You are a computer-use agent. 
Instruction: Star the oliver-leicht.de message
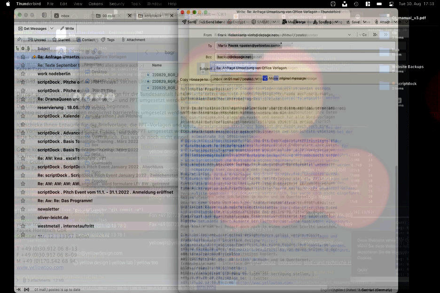(23, 217)
